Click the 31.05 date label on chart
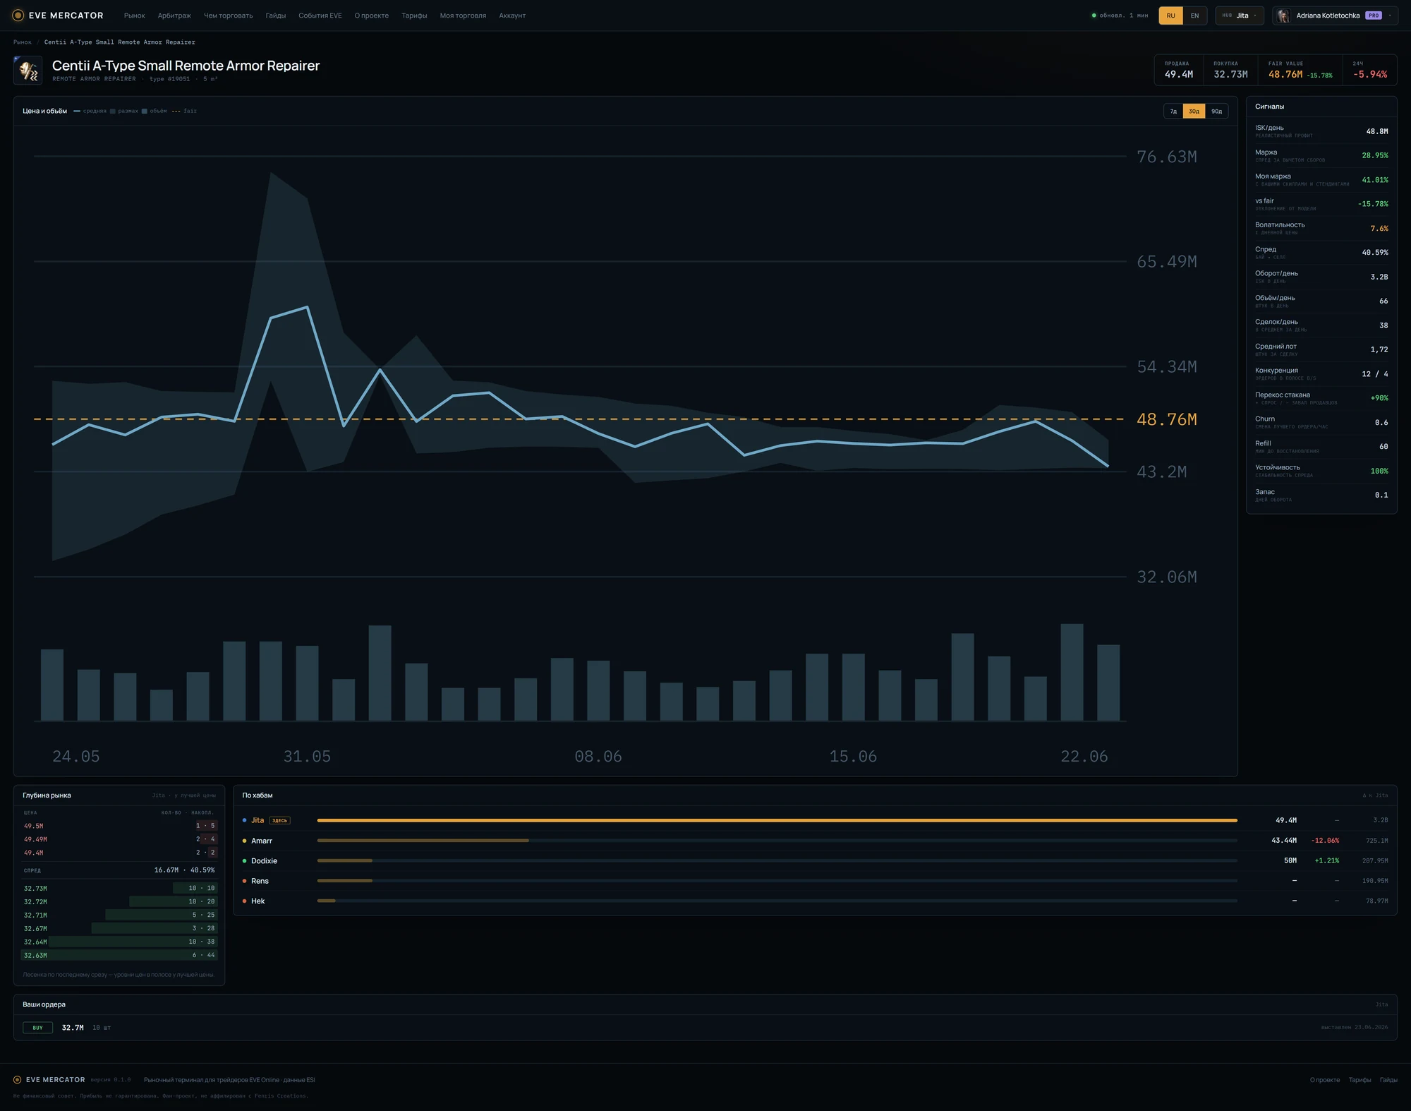Screen dimensions: 1411x1111 (x=307, y=757)
